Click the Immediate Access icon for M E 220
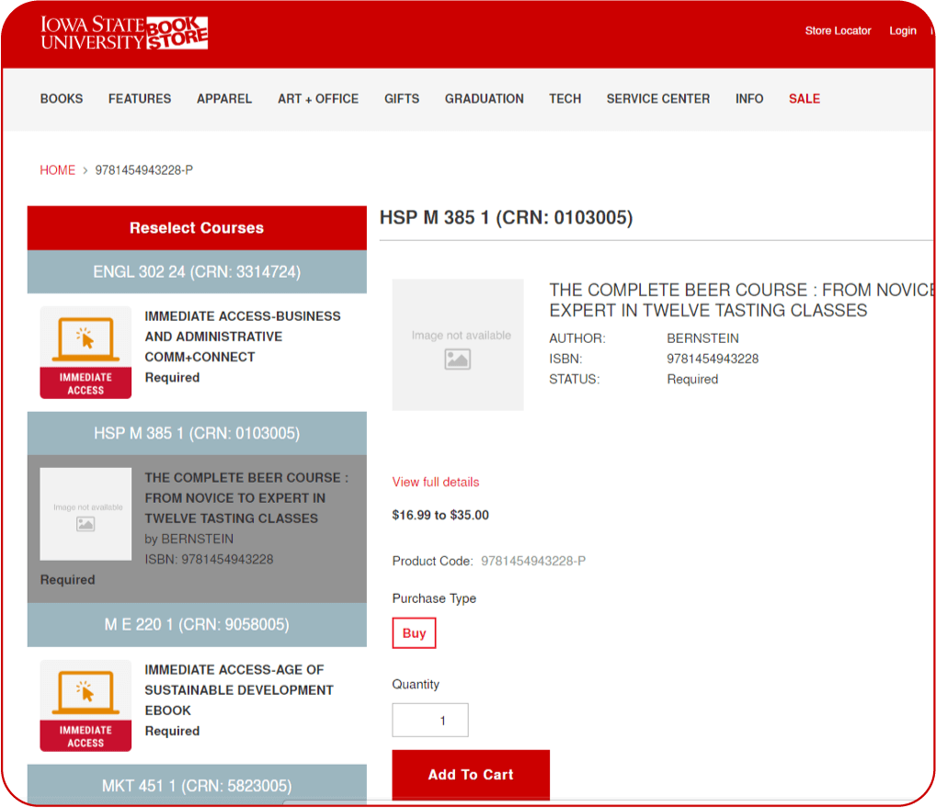The image size is (936, 808). (86, 705)
